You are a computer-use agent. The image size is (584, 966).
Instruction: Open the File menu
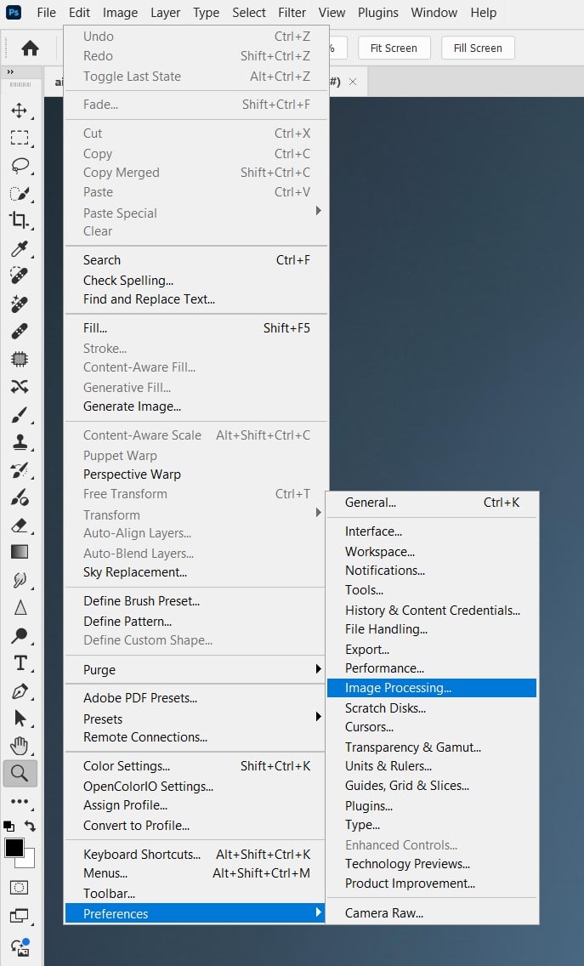pyautogui.click(x=46, y=12)
